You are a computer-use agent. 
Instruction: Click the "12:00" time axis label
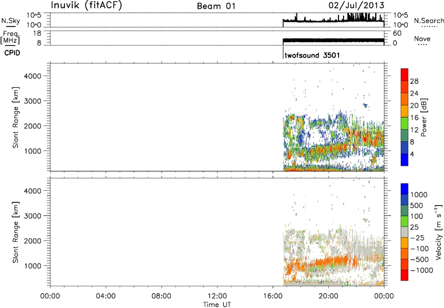pos(217,296)
